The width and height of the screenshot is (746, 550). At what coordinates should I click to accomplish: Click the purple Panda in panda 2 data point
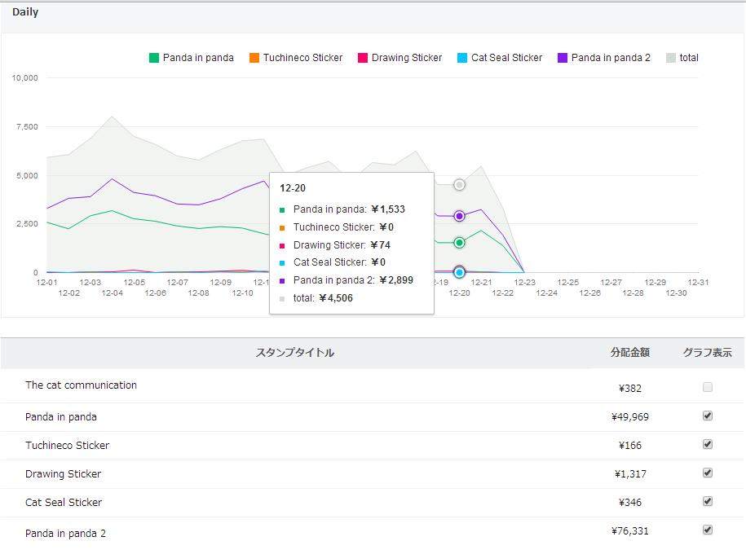(x=459, y=216)
